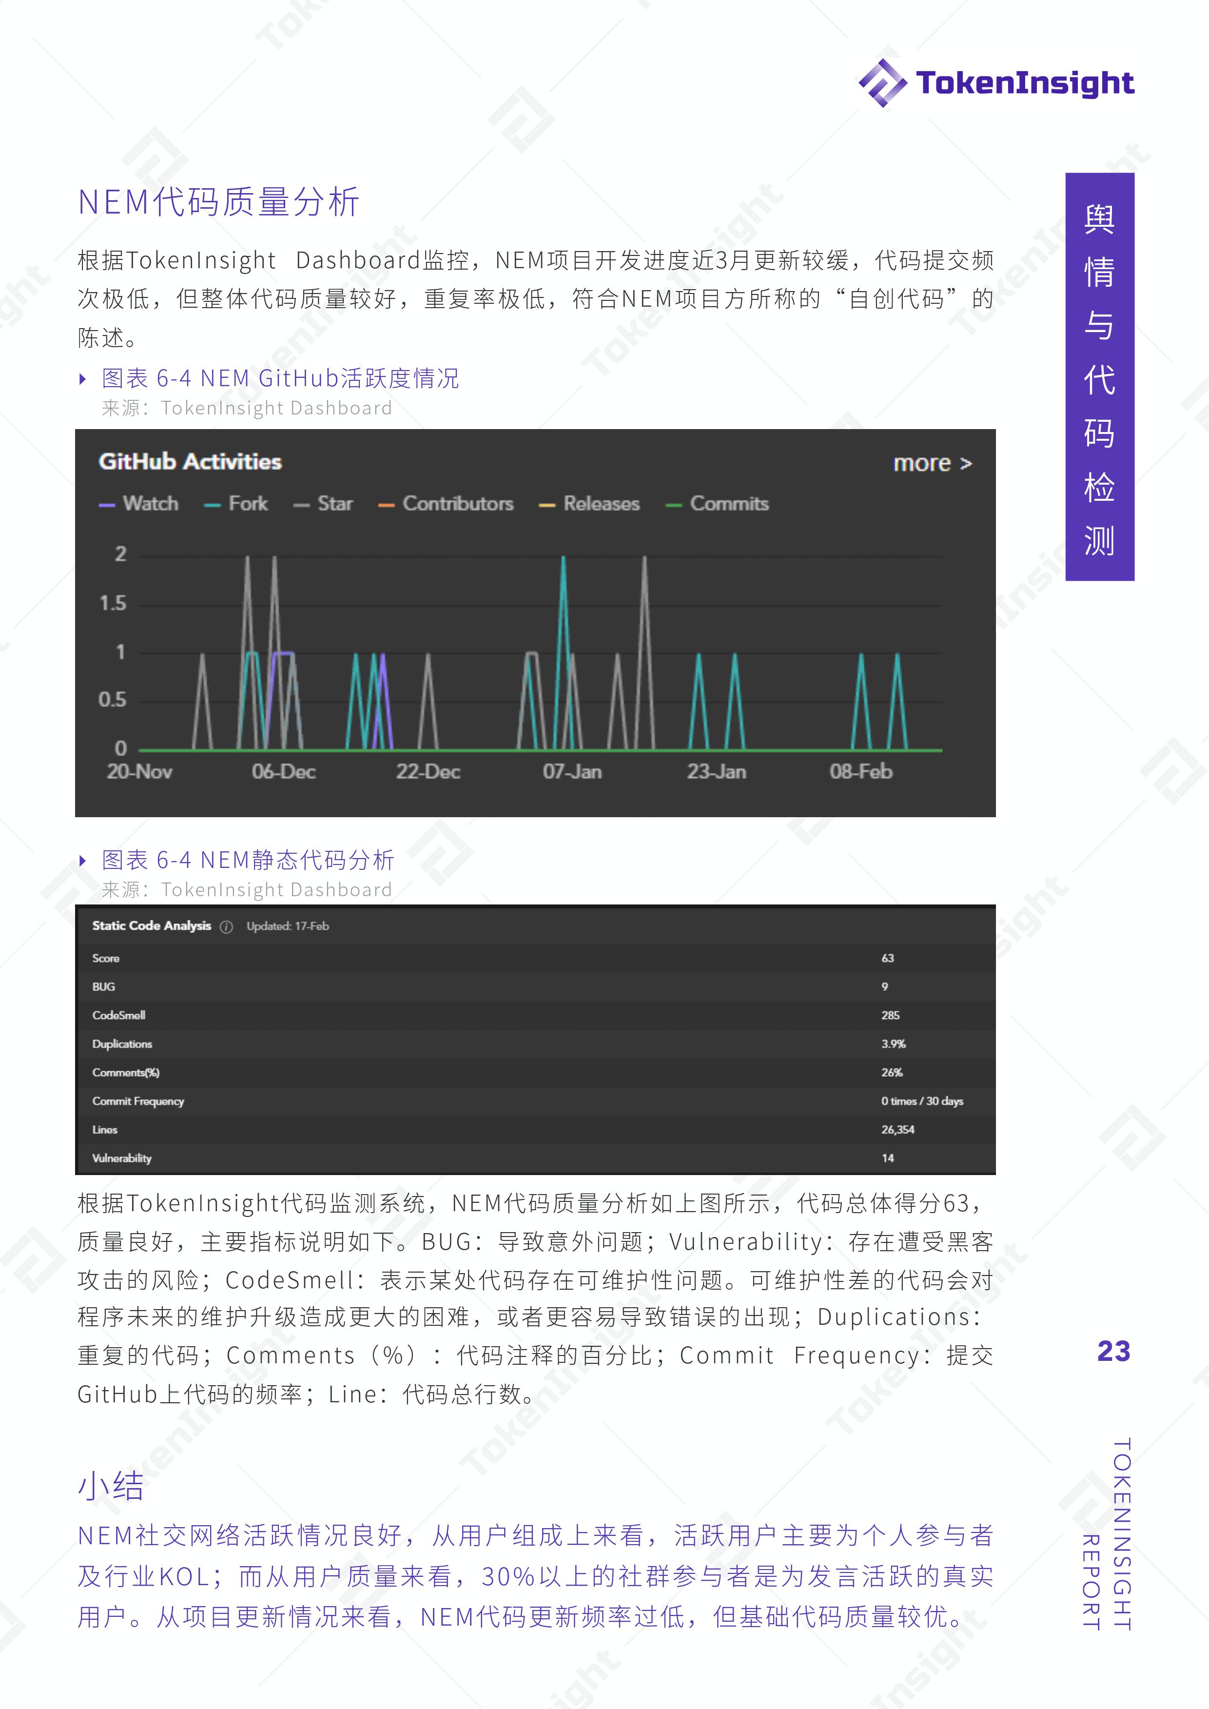
Task: Click the Comments value "26%"
Action: click(x=892, y=1072)
